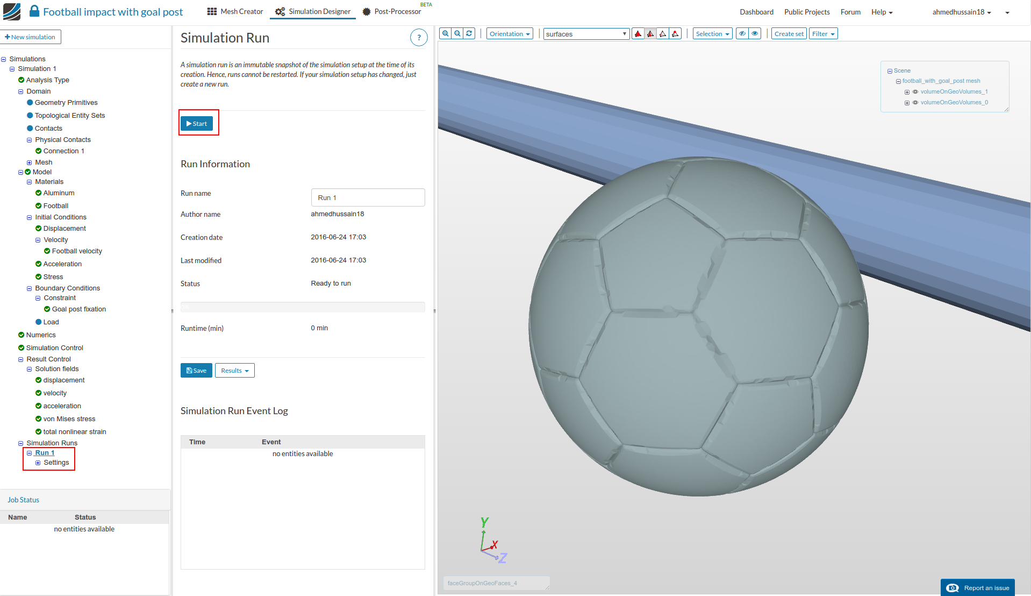Click the project lock icon
The width and height of the screenshot is (1031, 596).
pos(34,11)
